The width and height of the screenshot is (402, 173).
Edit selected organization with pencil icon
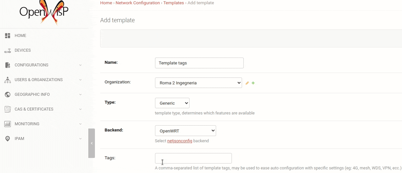pyautogui.click(x=247, y=83)
